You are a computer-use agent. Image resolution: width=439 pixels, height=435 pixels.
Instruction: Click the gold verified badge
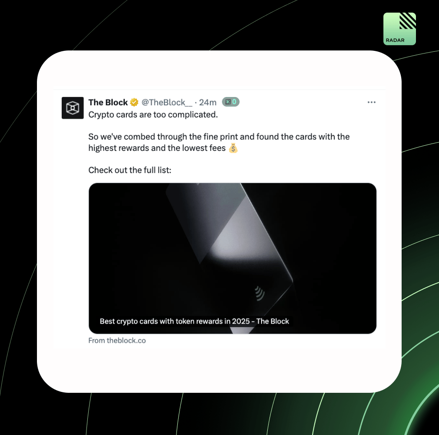(x=134, y=102)
